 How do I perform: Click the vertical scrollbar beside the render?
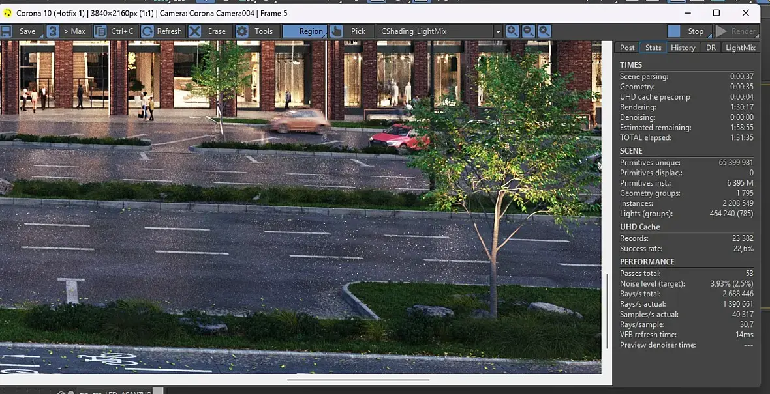(608, 311)
